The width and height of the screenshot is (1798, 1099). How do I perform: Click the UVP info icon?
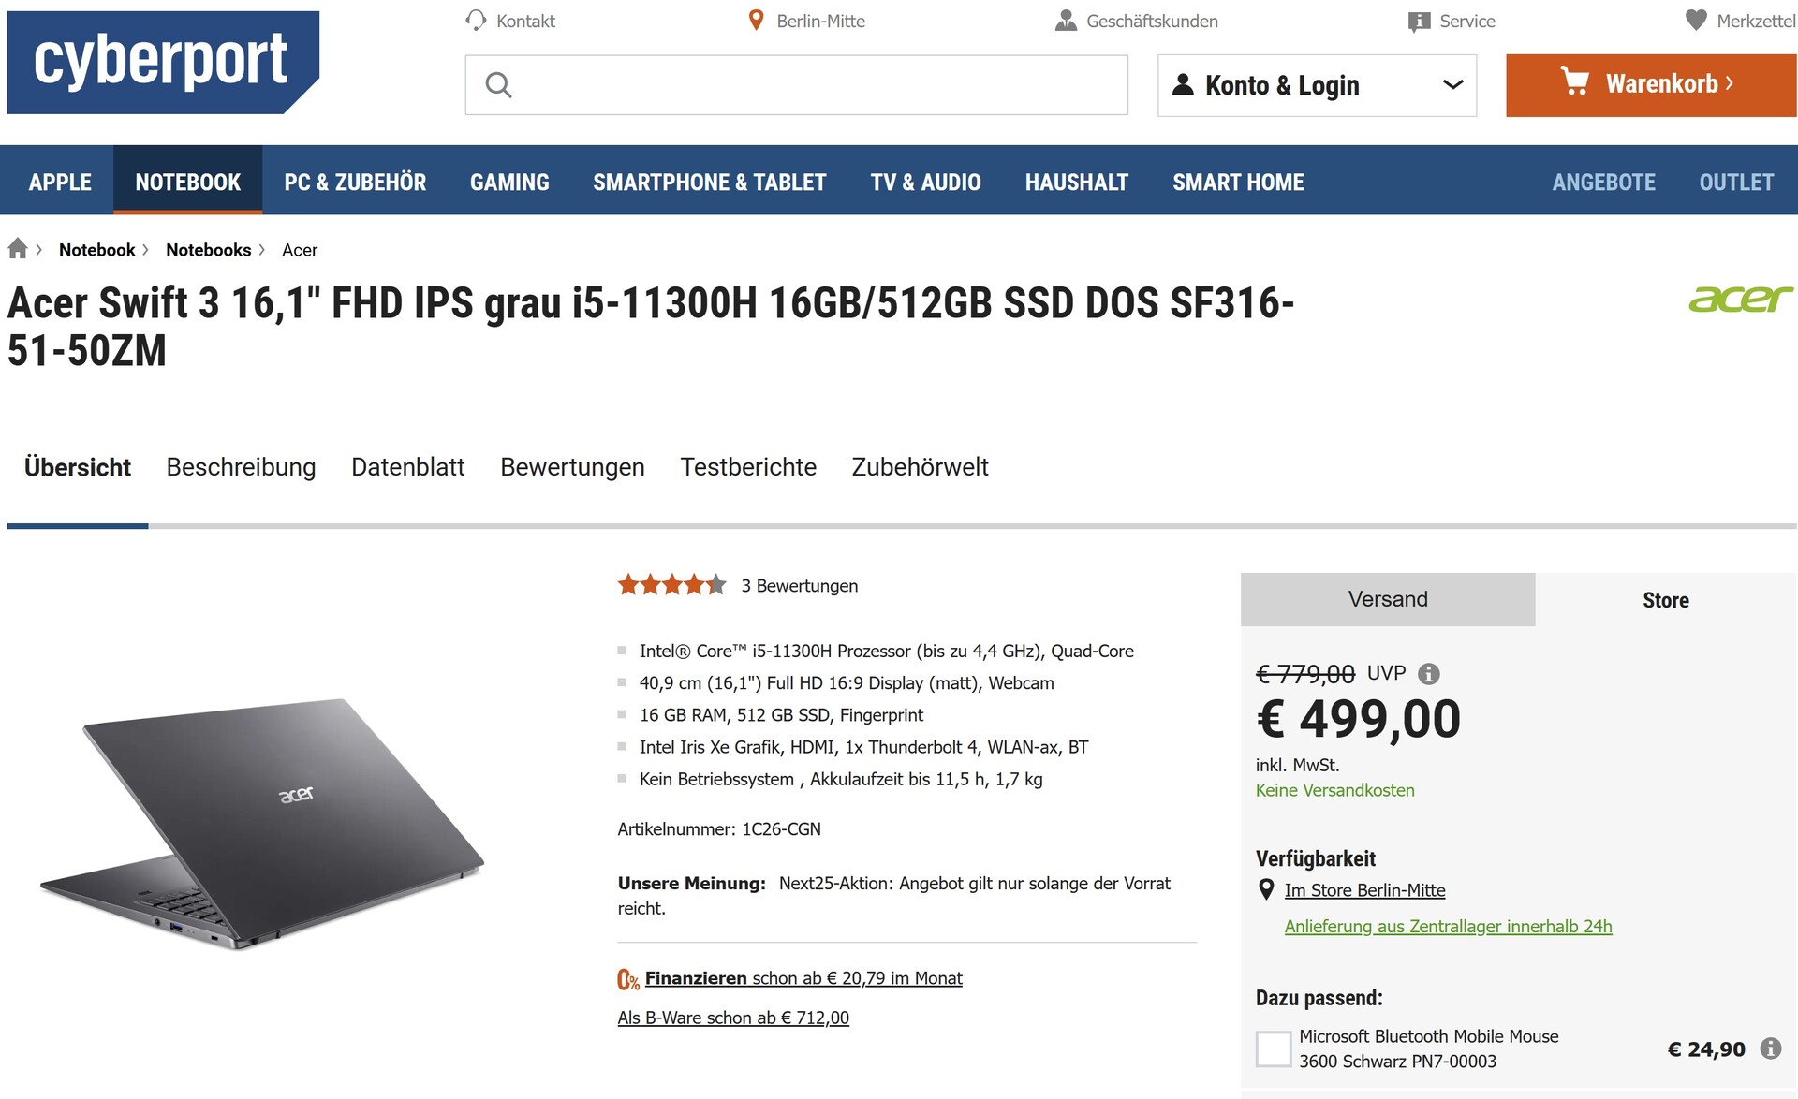tap(1428, 674)
